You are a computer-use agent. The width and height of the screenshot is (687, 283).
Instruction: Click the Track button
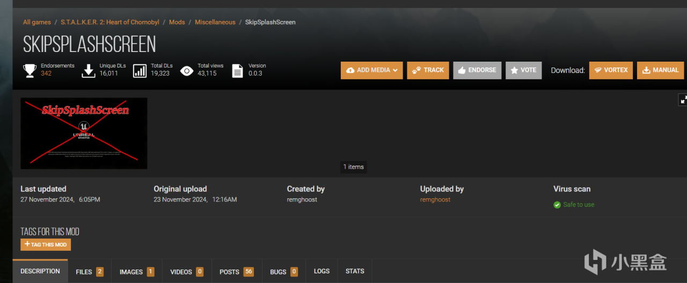click(428, 70)
